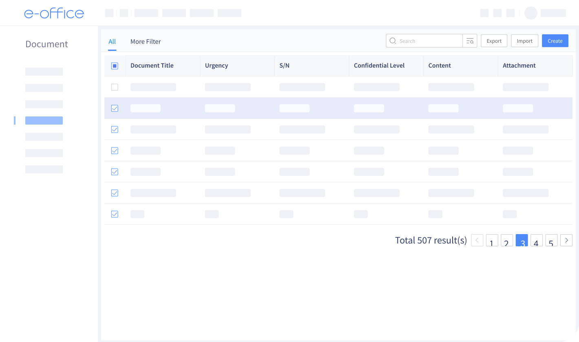The image size is (579, 342).
Task: Export the document list
Action: coord(494,41)
